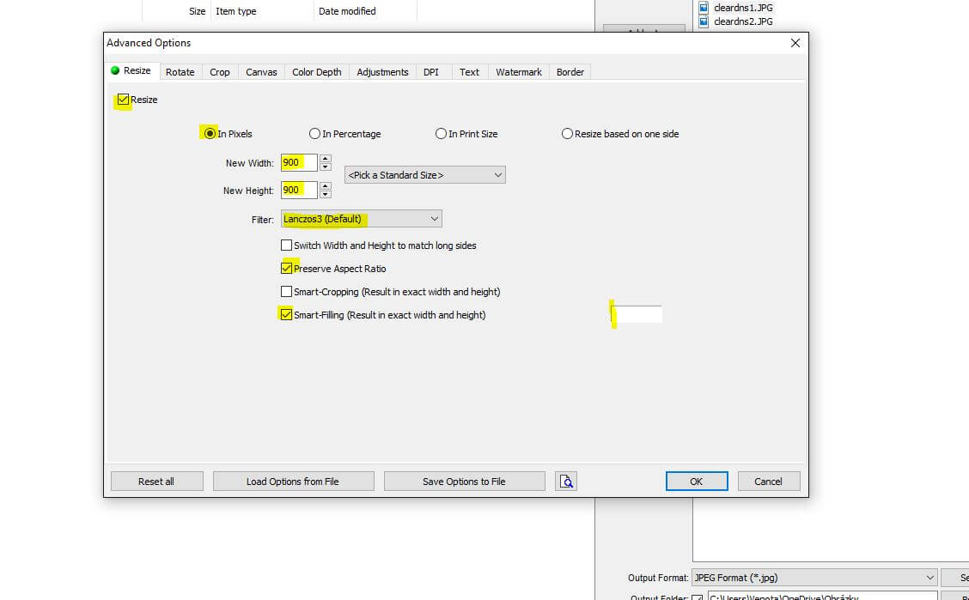Open Pick a Standard Size dropdown
Screen dimensions: 969x600
point(424,175)
